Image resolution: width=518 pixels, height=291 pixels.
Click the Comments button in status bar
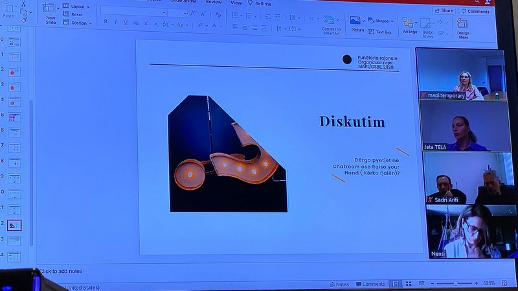[370, 284]
